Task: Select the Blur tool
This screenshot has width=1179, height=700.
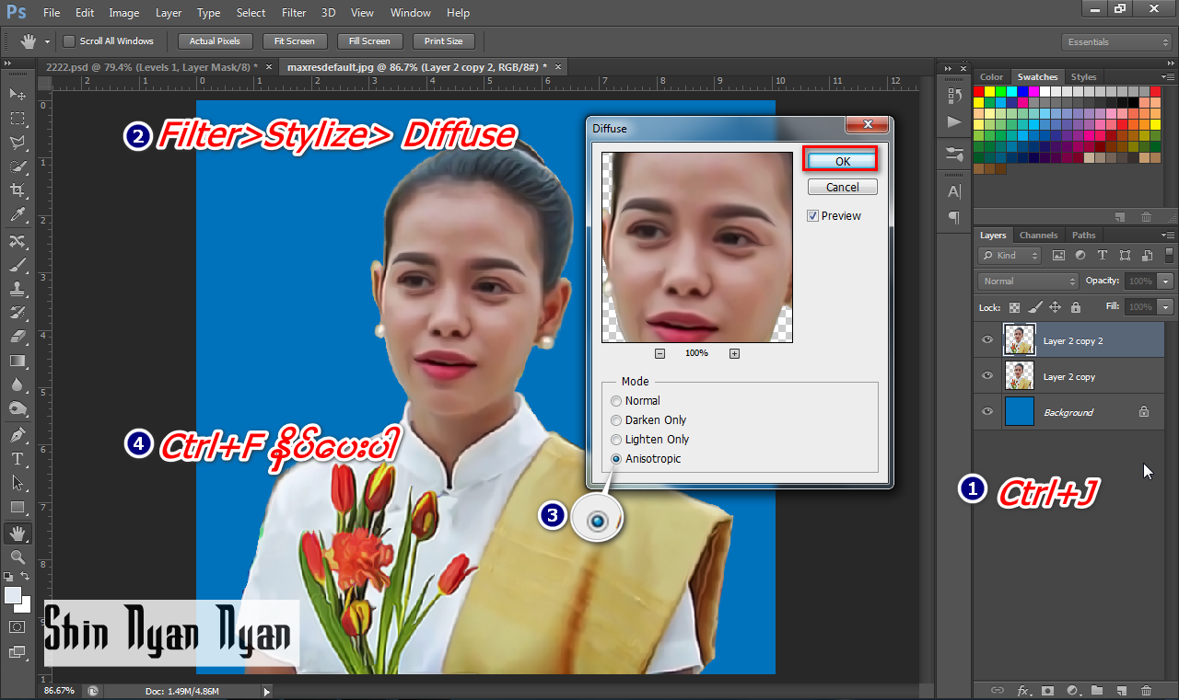Action: coord(18,384)
